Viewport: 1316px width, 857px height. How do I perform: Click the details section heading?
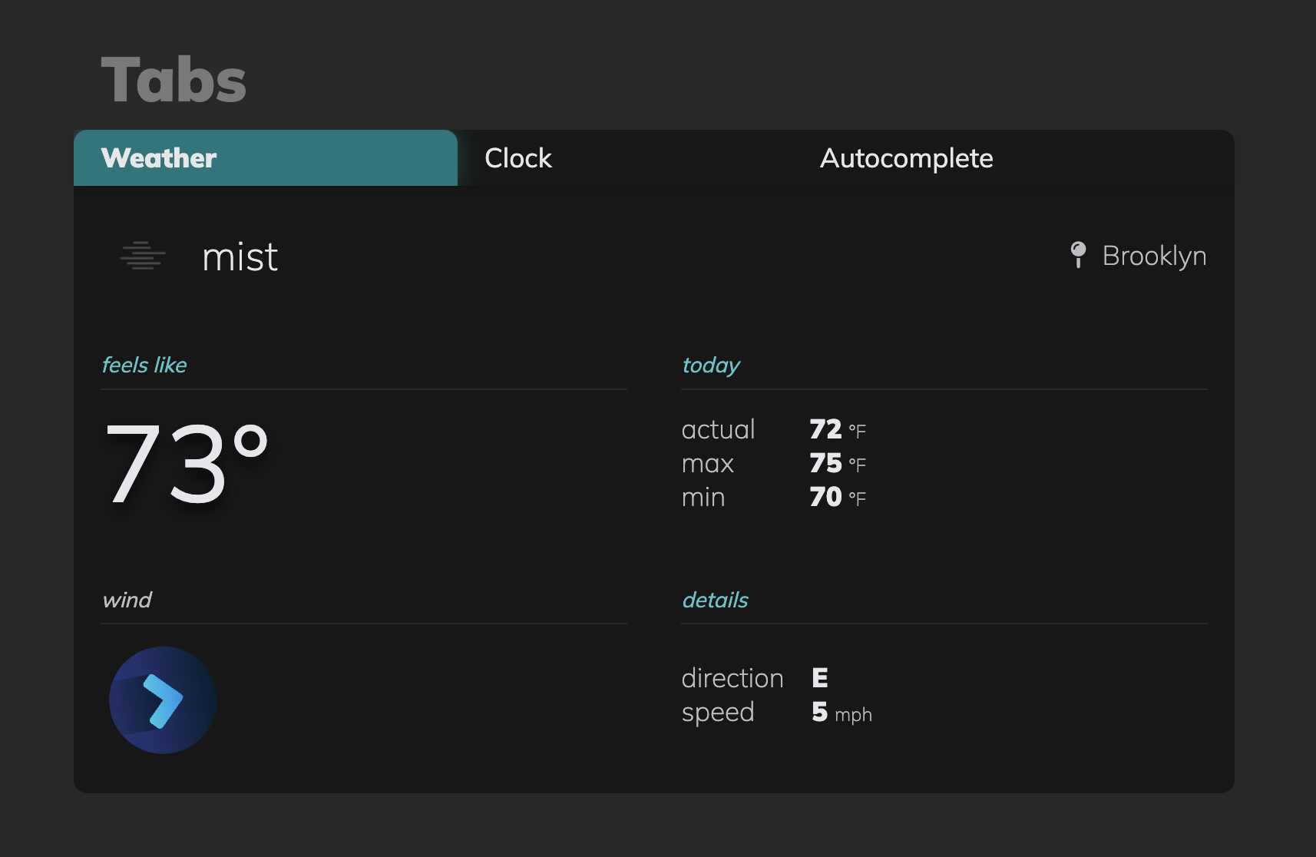(715, 600)
